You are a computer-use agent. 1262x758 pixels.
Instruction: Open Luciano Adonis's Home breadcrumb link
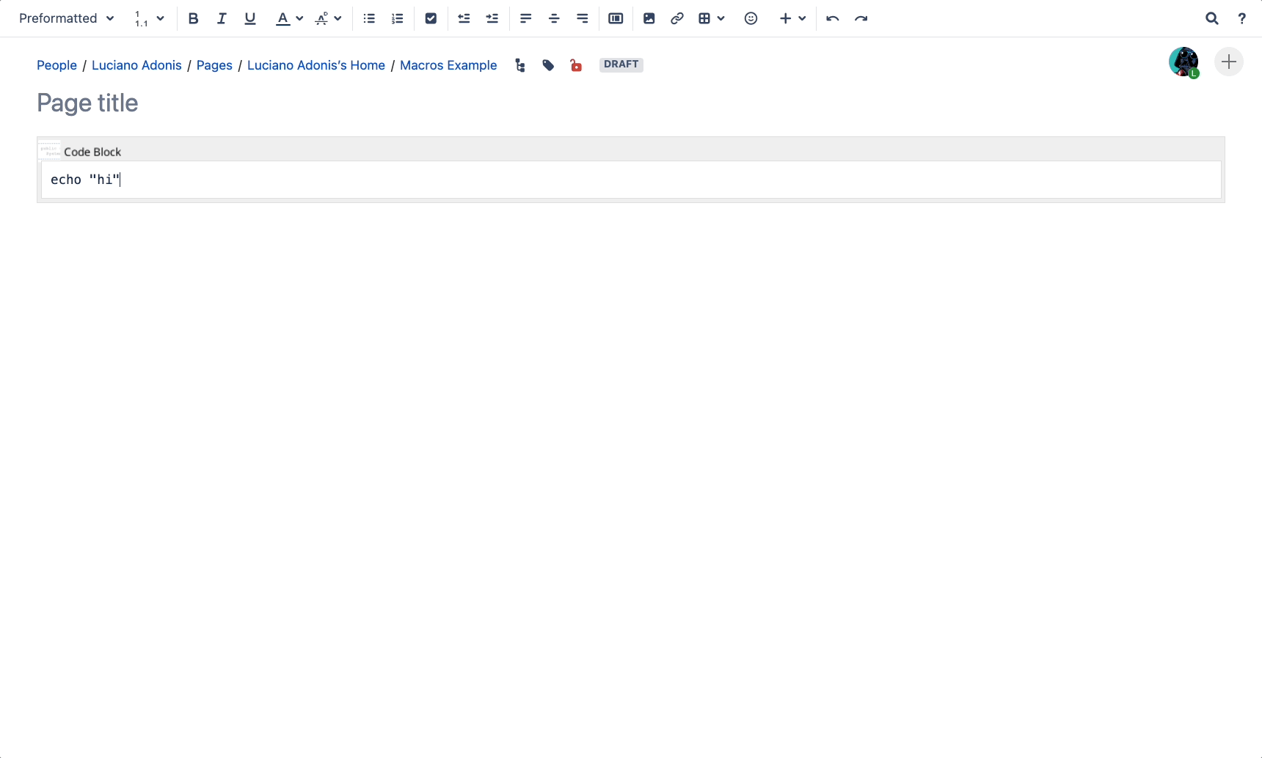click(x=315, y=65)
